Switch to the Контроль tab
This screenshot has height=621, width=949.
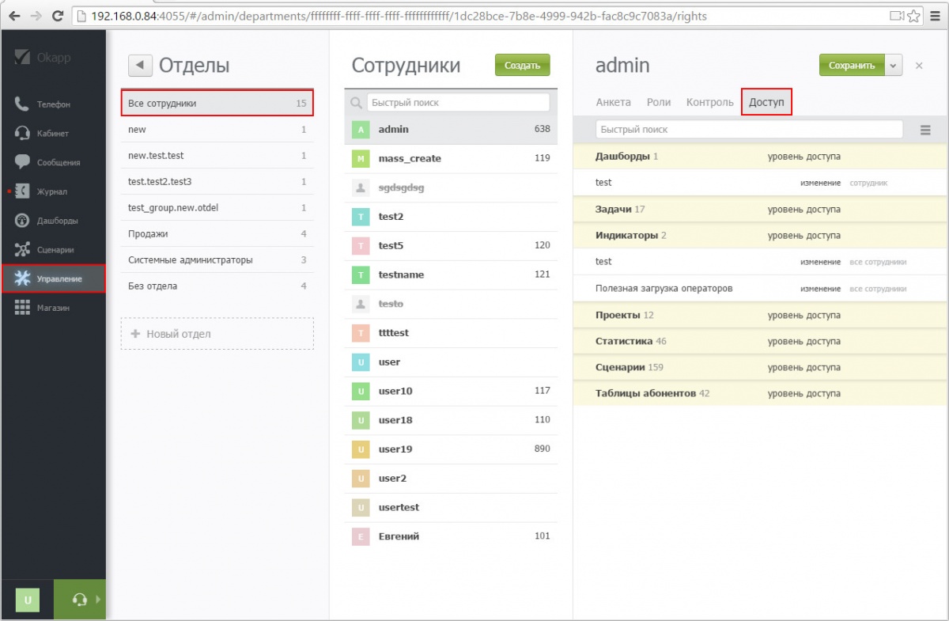click(x=709, y=102)
